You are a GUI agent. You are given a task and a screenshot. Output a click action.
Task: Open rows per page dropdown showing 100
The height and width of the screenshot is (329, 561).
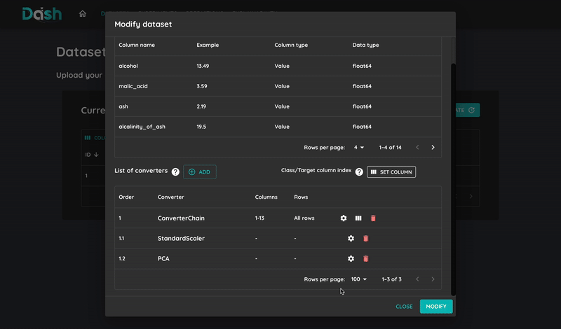click(359, 279)
